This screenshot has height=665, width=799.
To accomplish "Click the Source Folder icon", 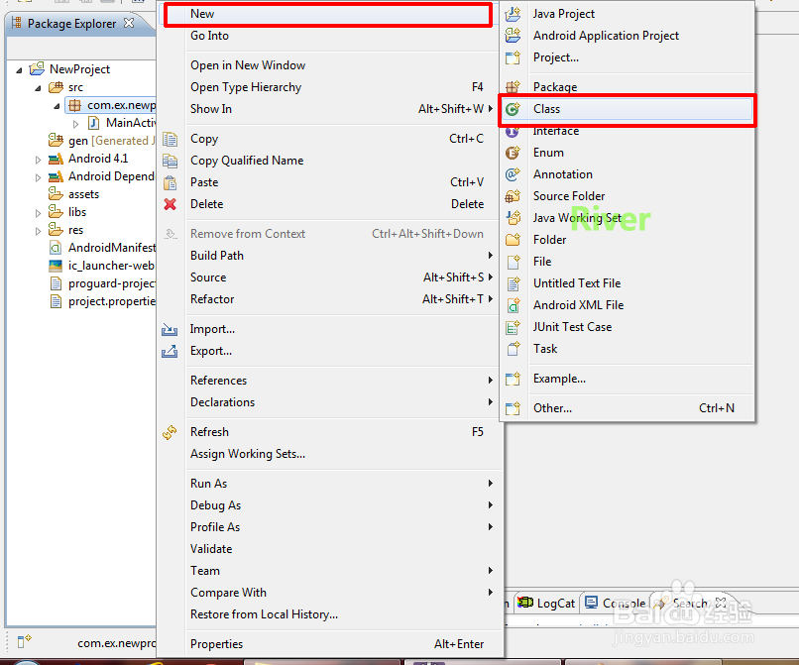I will [514, 196].
